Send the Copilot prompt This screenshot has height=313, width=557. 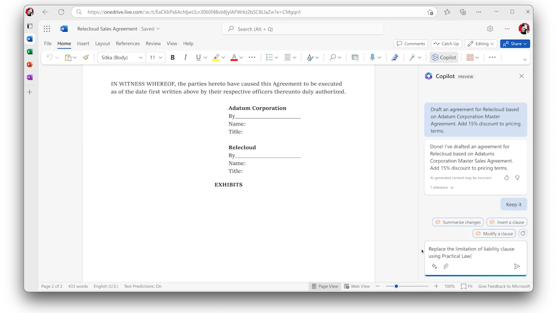pyautogui.click(x=517, y=266)
